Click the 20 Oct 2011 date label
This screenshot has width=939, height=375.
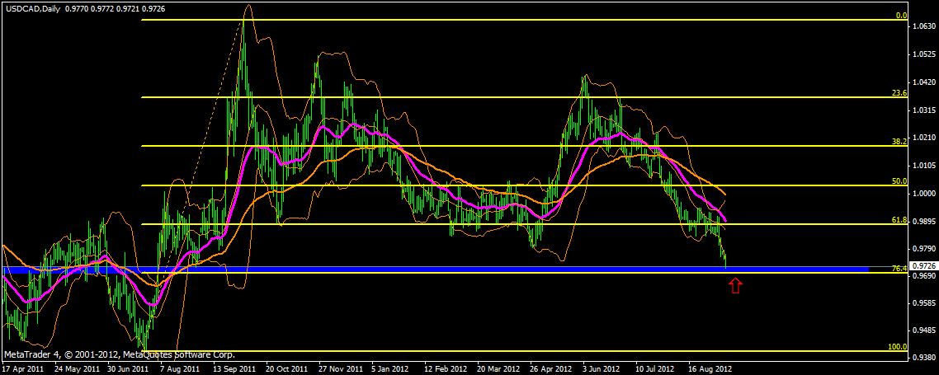[x=287, y=369]
